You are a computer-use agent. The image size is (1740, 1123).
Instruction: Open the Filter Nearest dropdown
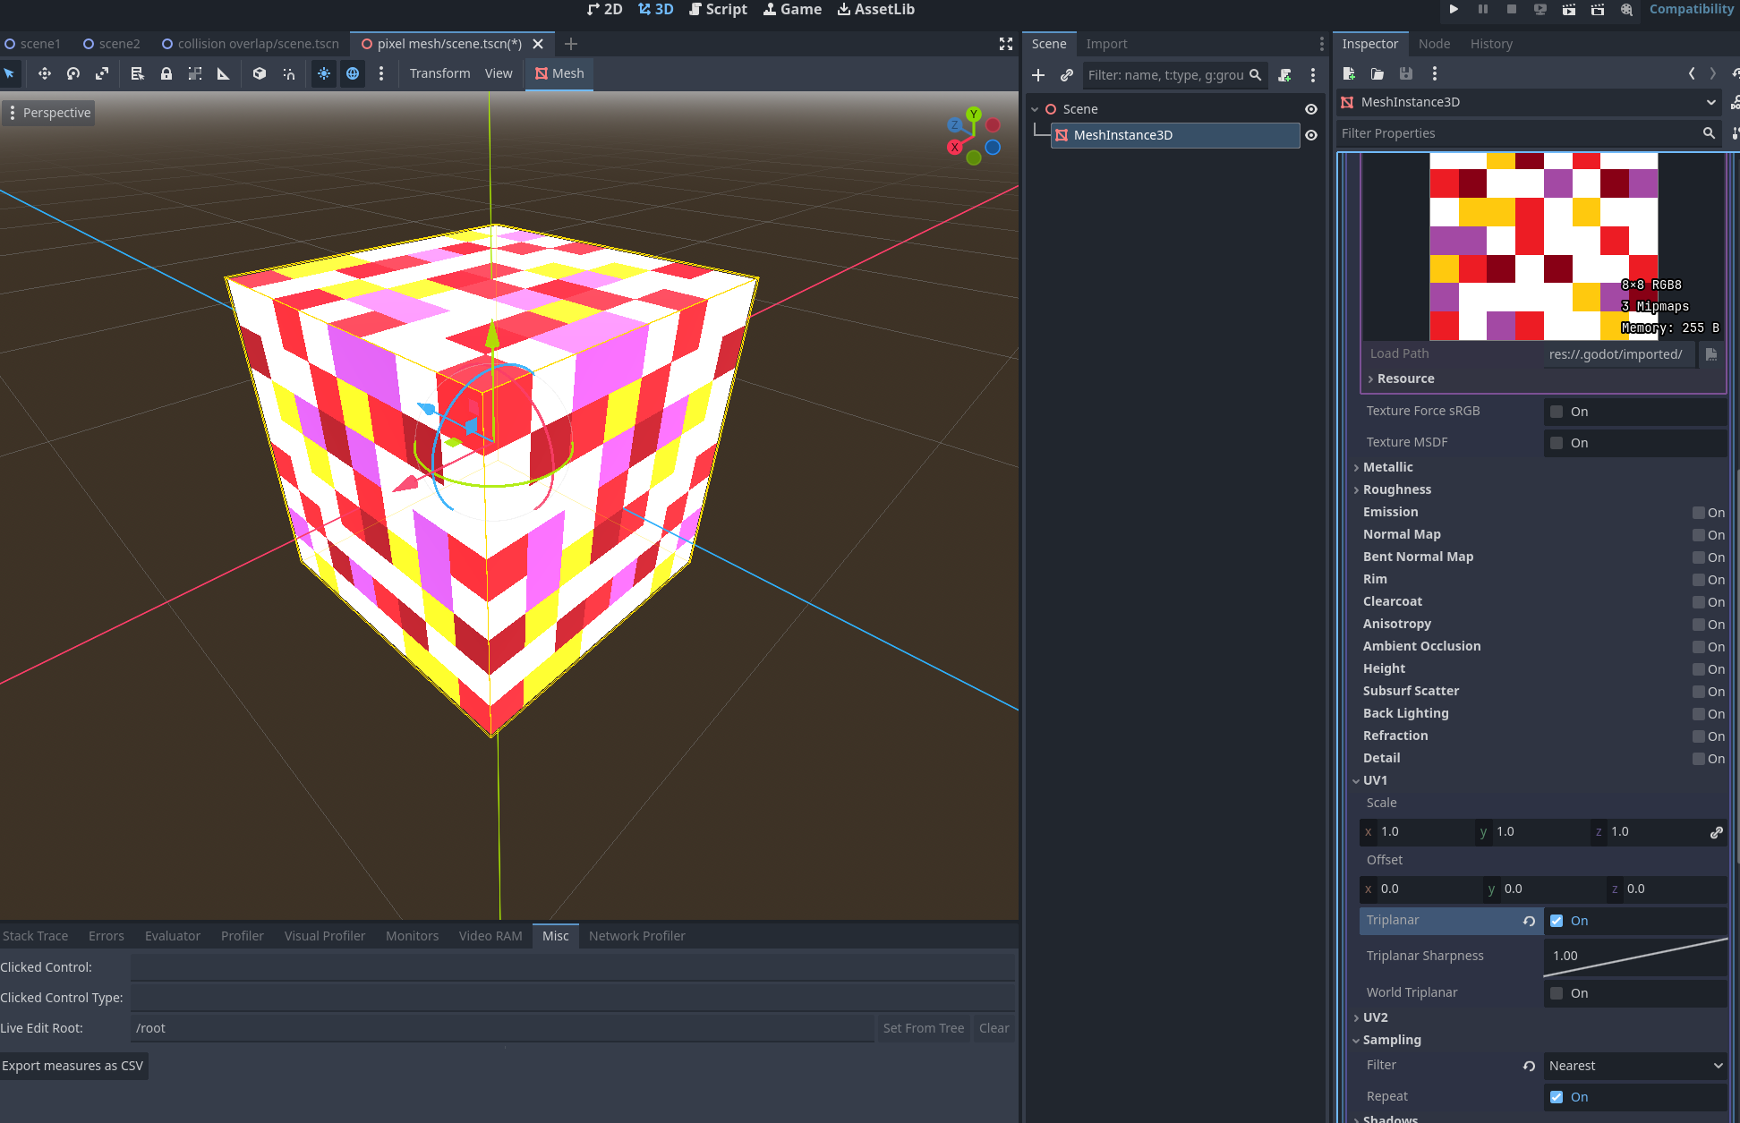(1634, 1066)
